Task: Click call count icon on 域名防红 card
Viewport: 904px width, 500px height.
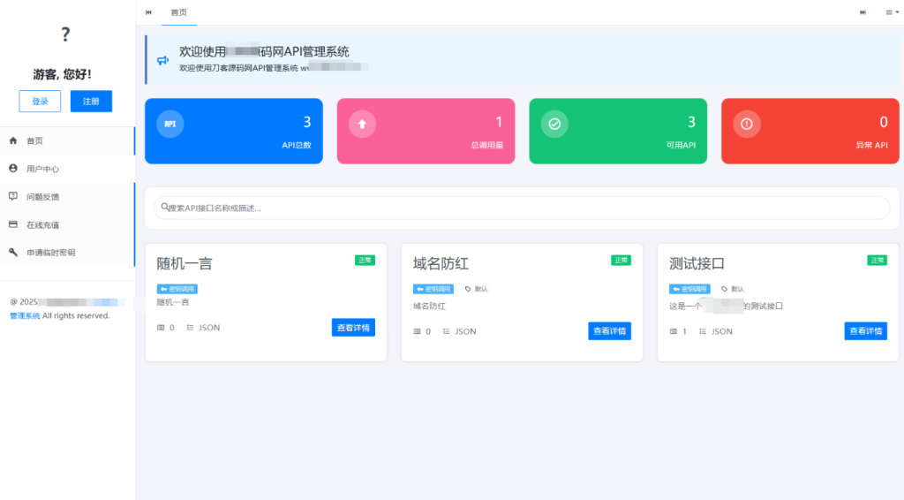Action: [417, 331]
